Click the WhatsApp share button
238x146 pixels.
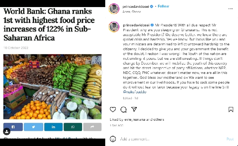pos(73,127)
